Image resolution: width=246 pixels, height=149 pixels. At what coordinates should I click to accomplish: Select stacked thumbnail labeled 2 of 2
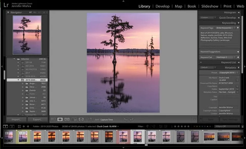click(23, 137)
